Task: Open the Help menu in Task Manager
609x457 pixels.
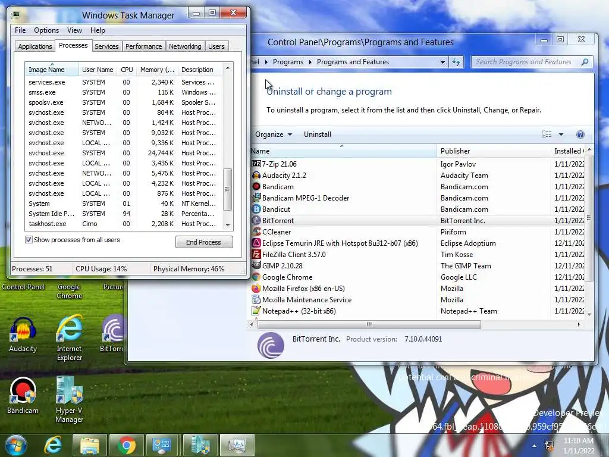Action: tap(98, 30)
